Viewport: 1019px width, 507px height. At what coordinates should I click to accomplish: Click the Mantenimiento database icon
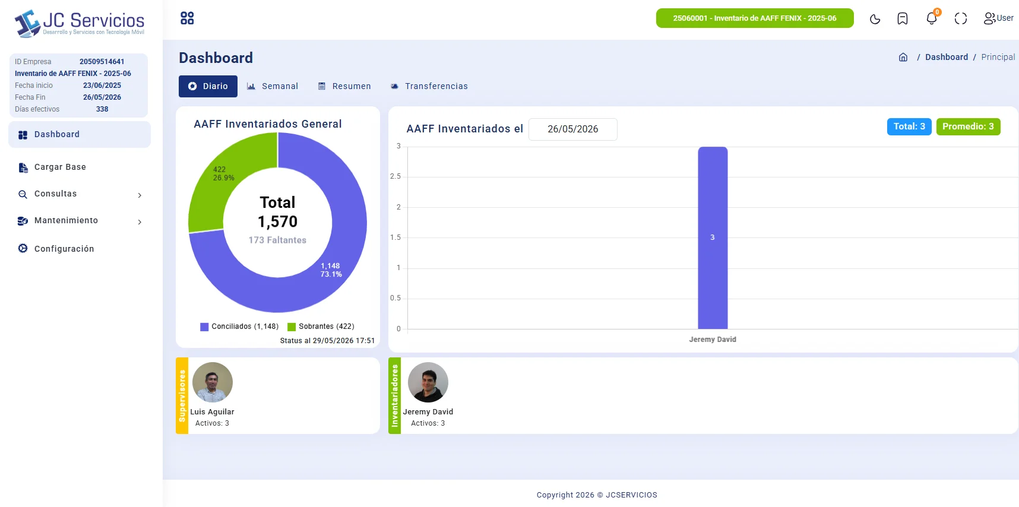coord(23,221)
